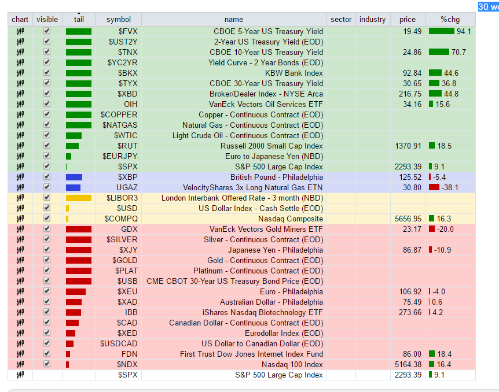This screenshot has width=499, height=392.
Task: Open chart icon for $FVX row
Action: 20,32
